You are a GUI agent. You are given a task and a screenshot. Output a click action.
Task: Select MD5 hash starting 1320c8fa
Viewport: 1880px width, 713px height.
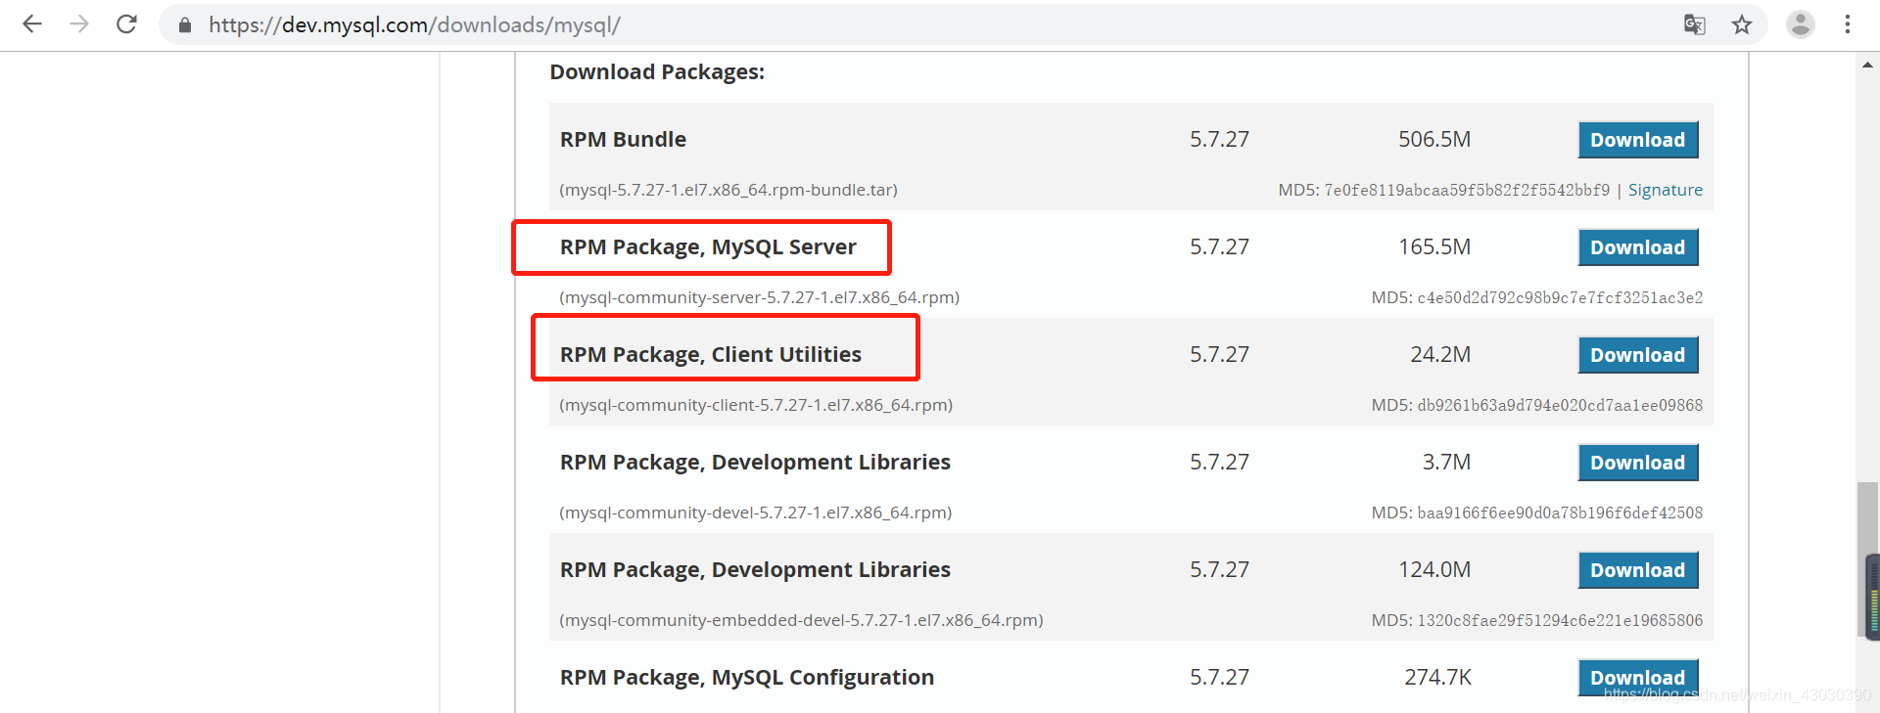(x=1560, y=620)
